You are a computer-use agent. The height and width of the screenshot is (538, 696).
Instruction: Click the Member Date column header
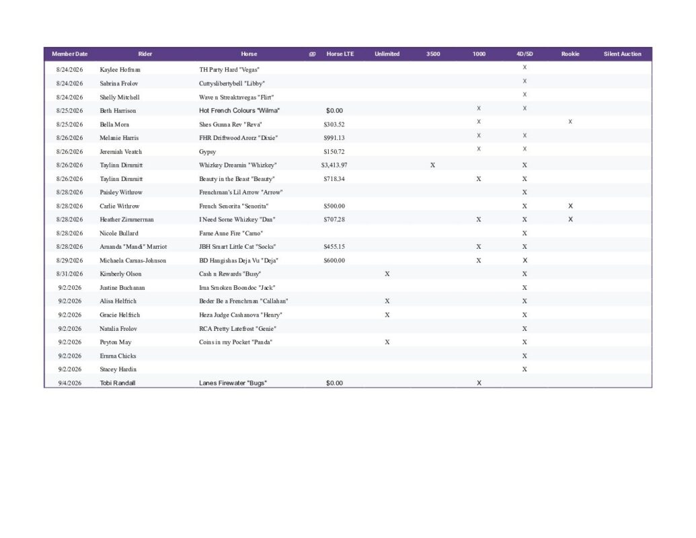[70, 54]
